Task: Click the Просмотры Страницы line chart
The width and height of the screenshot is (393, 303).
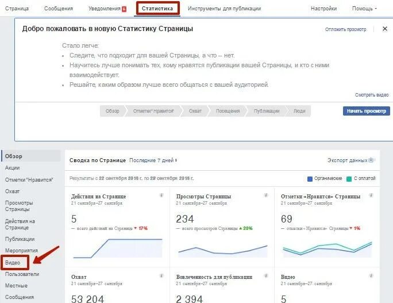Action: pos(223,250)
